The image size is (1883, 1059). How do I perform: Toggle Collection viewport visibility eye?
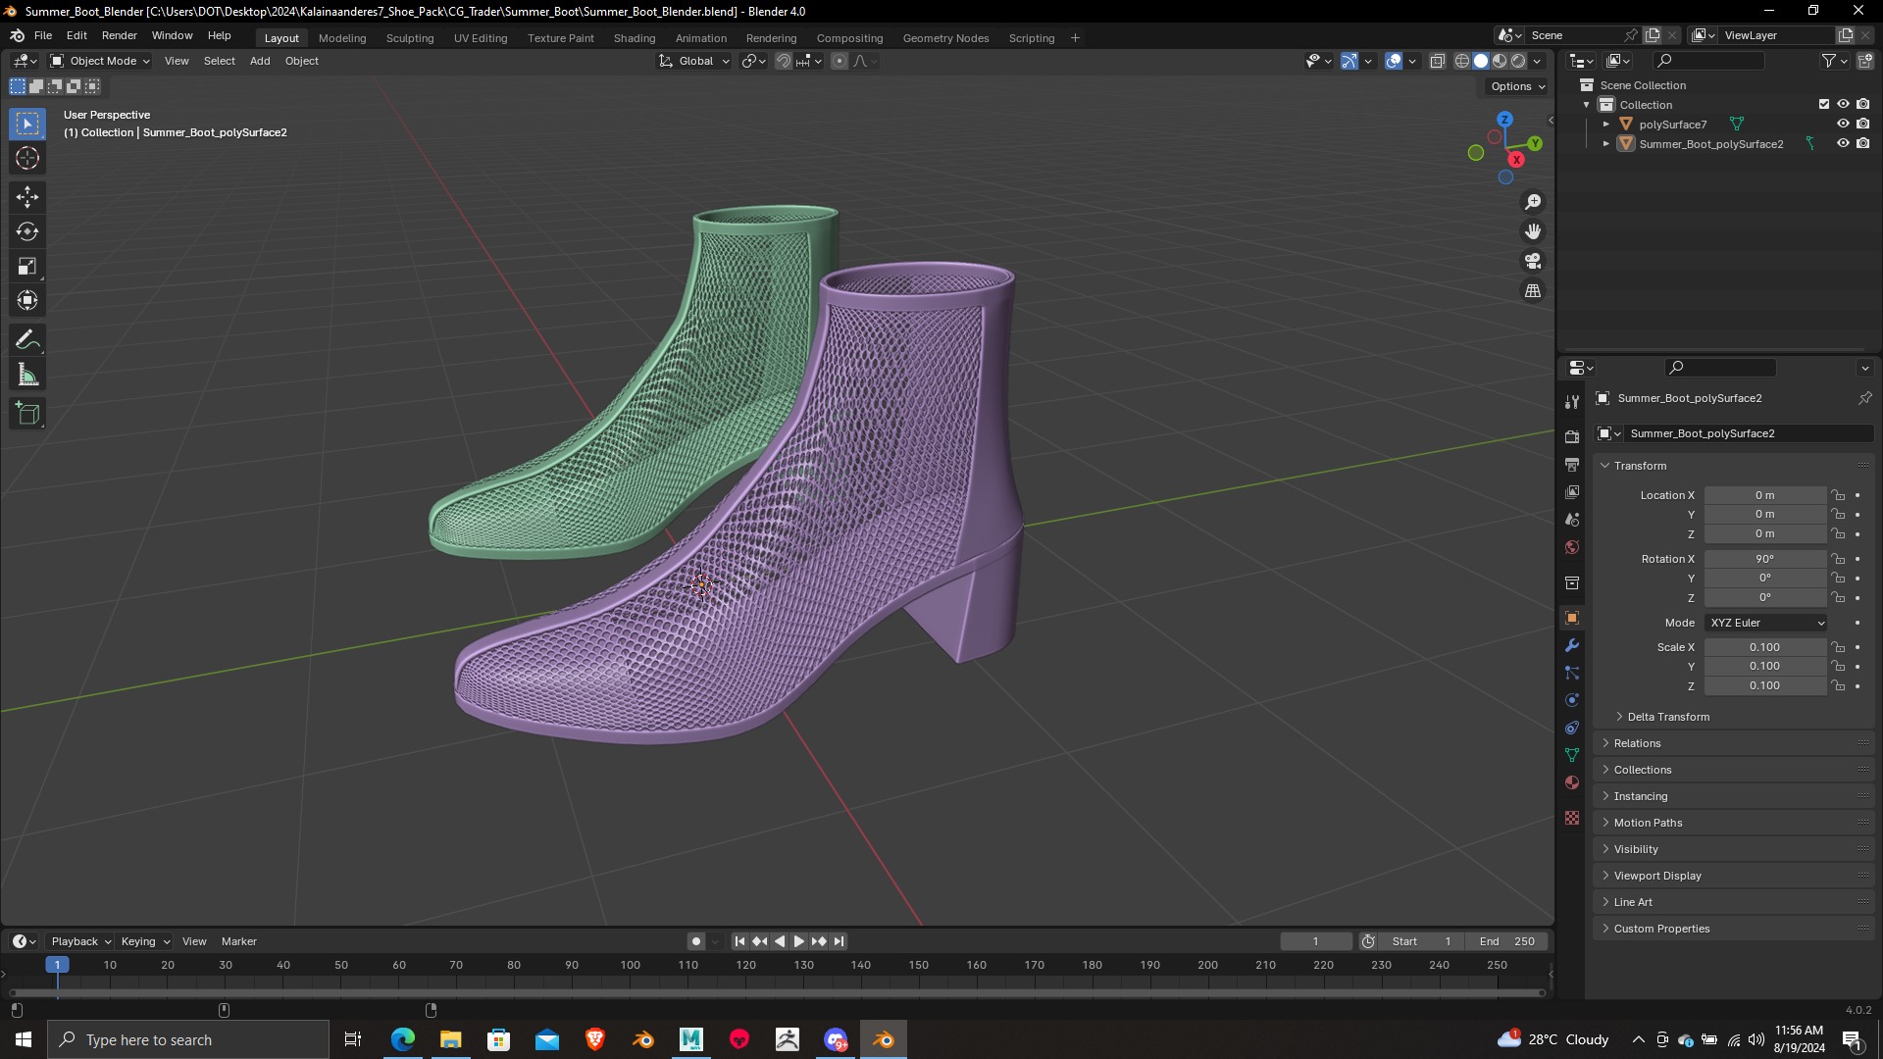pyautogui.click(x=1843, y=104)
